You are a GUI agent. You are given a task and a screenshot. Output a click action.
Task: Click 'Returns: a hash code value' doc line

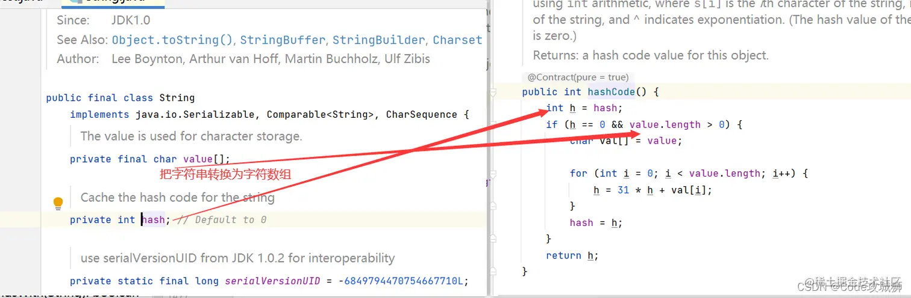coord(651,55)
